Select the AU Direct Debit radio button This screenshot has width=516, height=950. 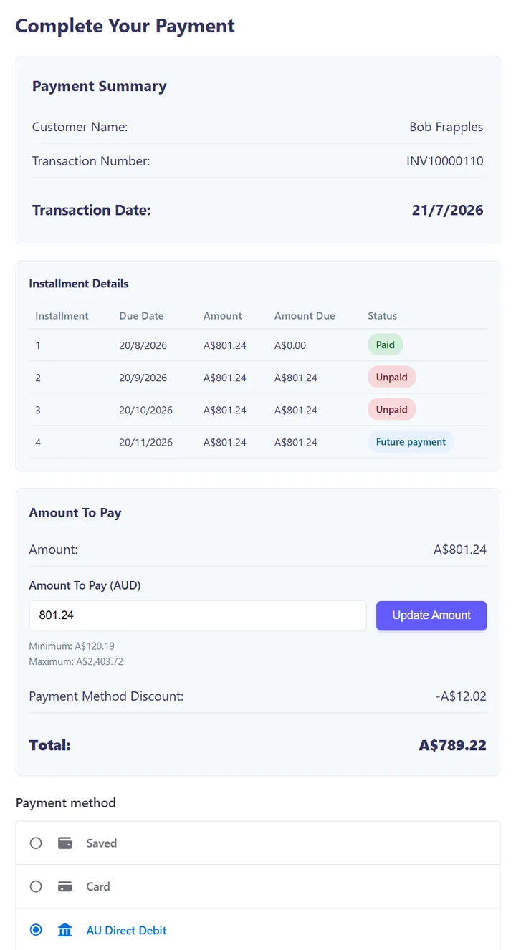36,930
